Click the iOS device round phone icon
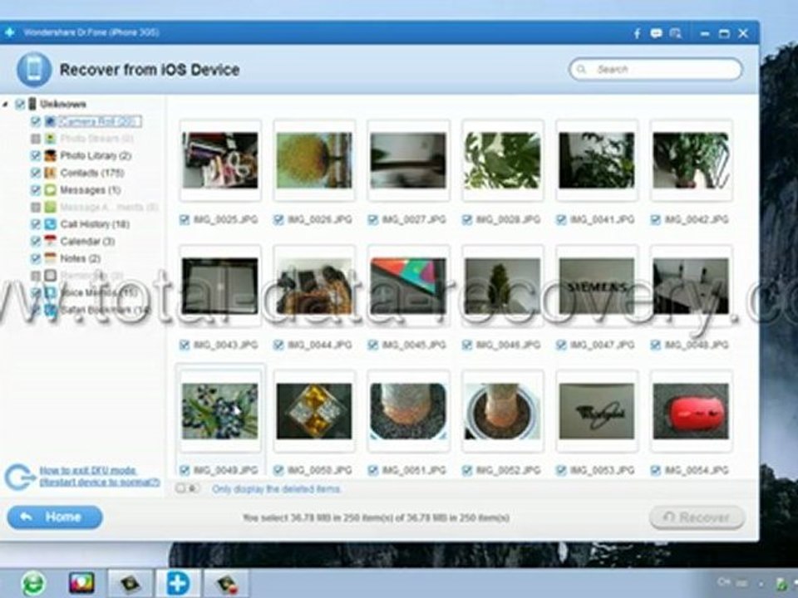This screenshot has width=798, height=598. click(34, 70)
